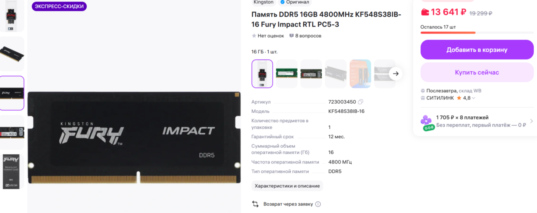
Task: Click the verified Оригинал badge
Action: point(295,2)
